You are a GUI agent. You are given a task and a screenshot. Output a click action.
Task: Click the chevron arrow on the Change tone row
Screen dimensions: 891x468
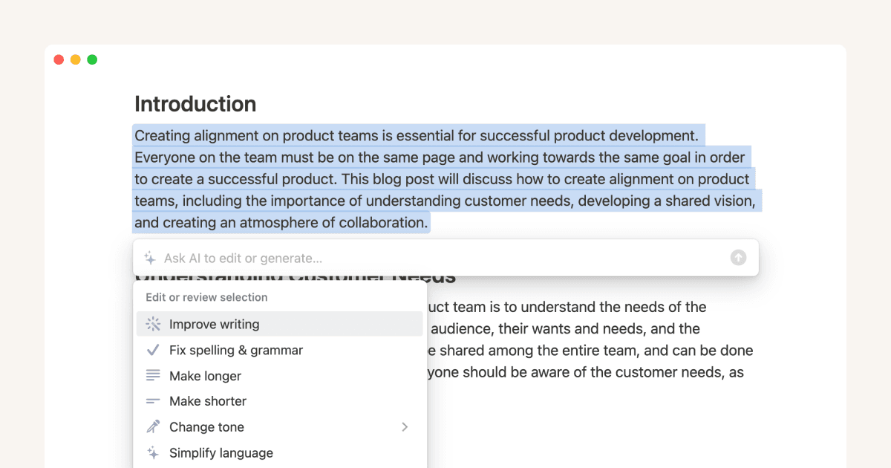click(x=405, y=427)
